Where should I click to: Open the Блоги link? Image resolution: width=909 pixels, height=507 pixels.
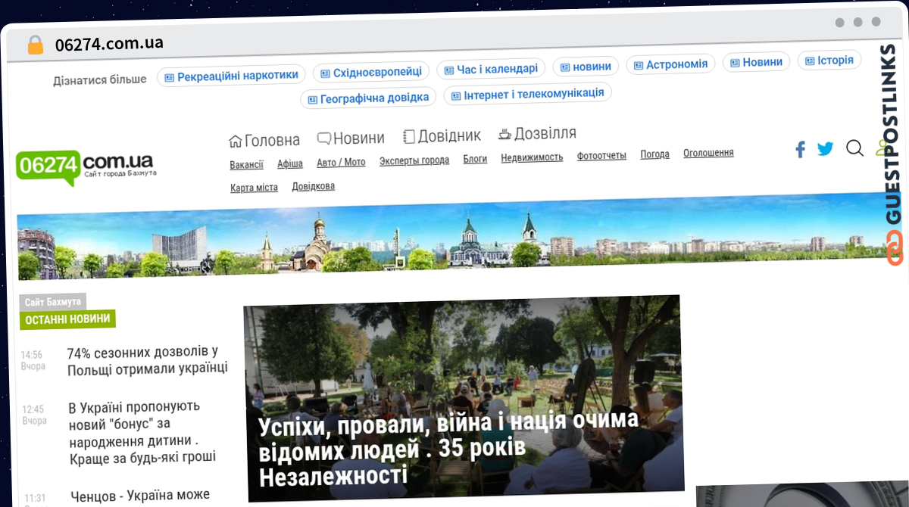[x=475, y=159]
